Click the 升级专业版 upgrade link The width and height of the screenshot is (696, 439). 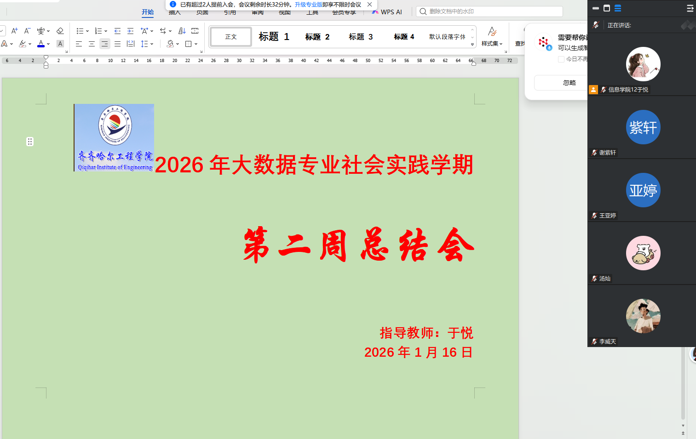coord(308,5)
